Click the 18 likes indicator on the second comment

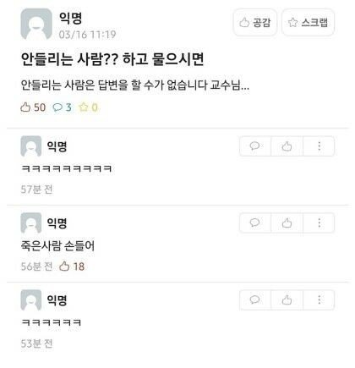tap(72, 266)
